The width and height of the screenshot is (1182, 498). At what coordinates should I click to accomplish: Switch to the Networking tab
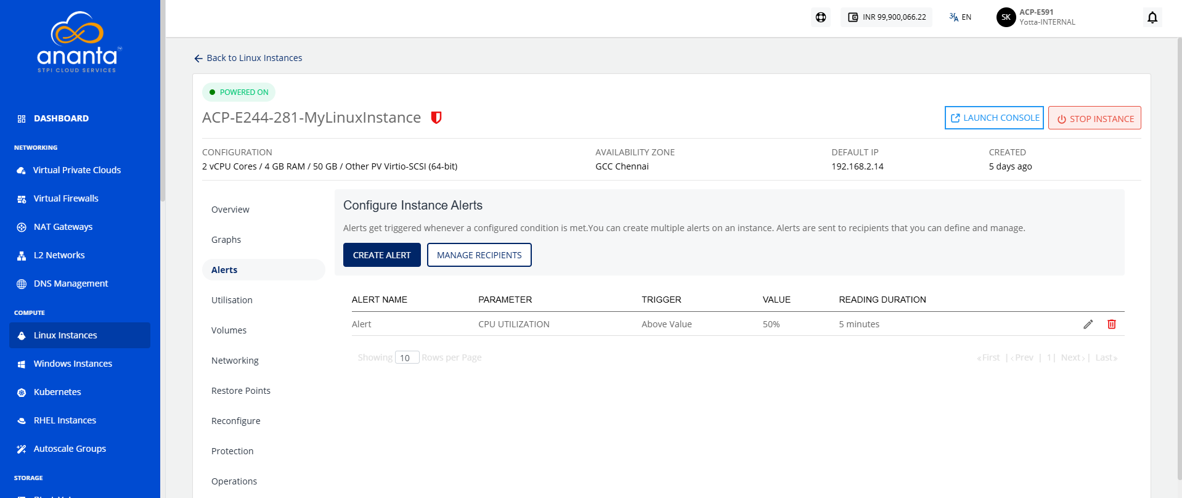click(x=235, y=361)
